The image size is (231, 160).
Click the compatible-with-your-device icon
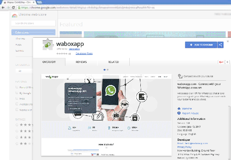pyautogui.click(x=180, y=76)
